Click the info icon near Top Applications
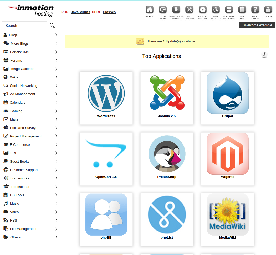The image size is (276, 255). point(264,55)
